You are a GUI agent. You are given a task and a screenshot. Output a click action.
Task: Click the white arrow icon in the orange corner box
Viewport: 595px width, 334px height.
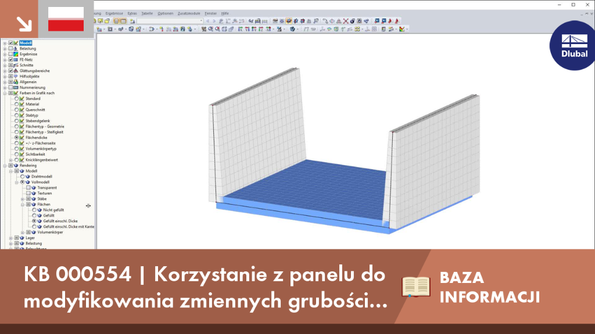(24, 24)
